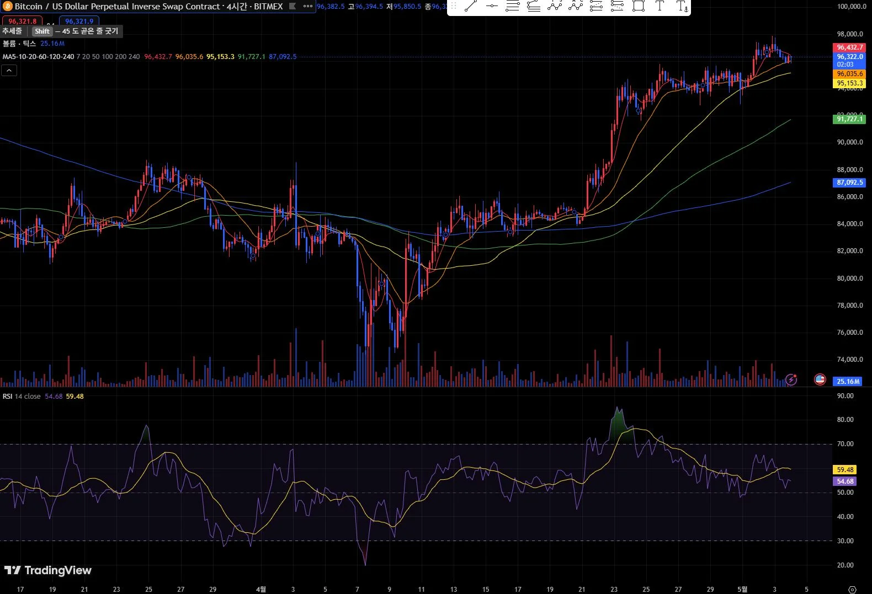The height and width of the screenshot is (594, 872).
Task: Click the volume ticks legend label
Action: click(x=19, y=44)
